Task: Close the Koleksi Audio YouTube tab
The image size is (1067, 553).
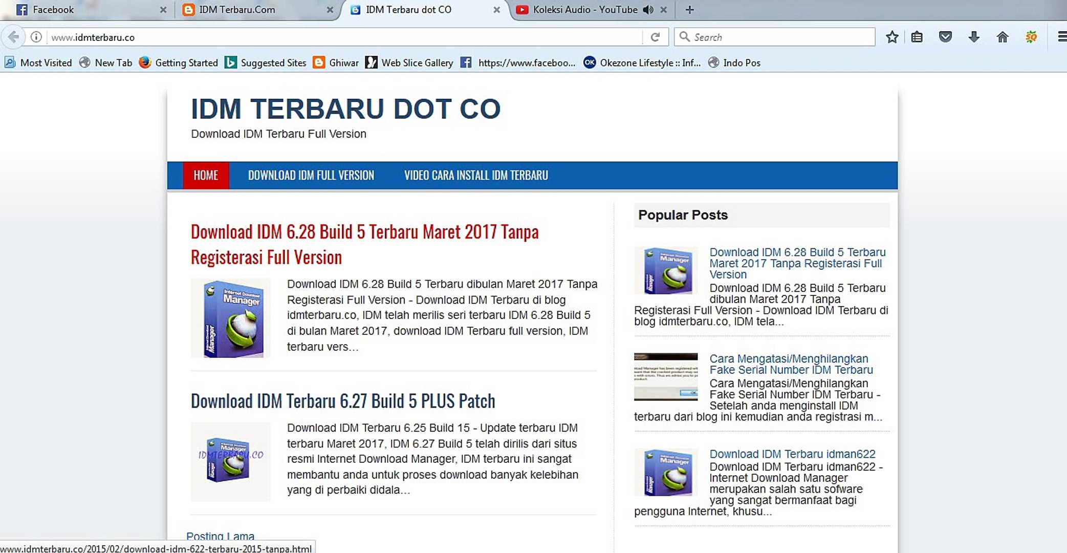Action: tap(664, 10)
